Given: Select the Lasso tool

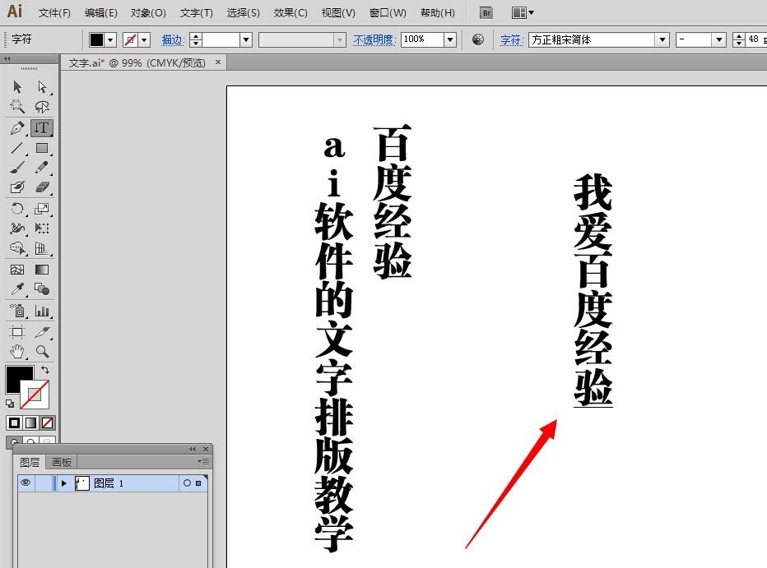Looking at the screenshot, I should pos(42,107).
